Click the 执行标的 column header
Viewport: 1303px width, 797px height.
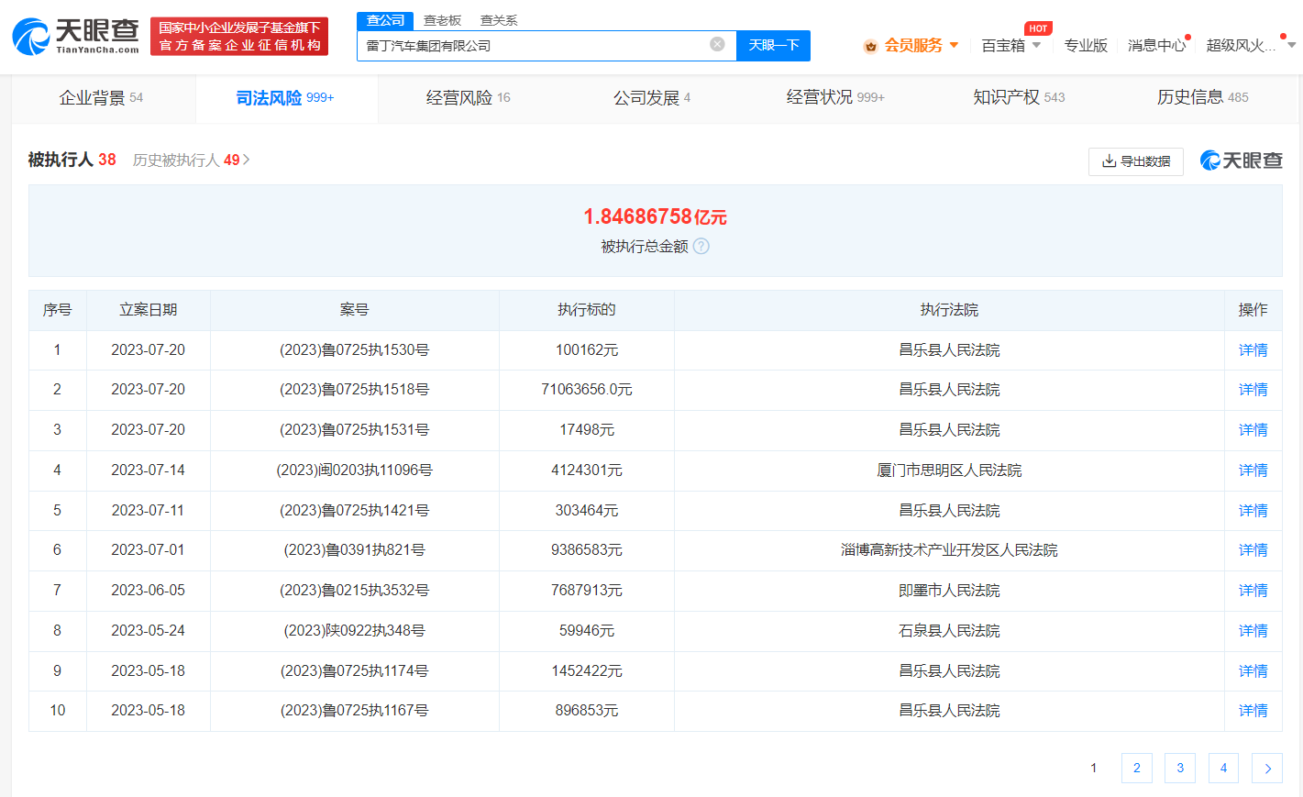coord(587,310)
